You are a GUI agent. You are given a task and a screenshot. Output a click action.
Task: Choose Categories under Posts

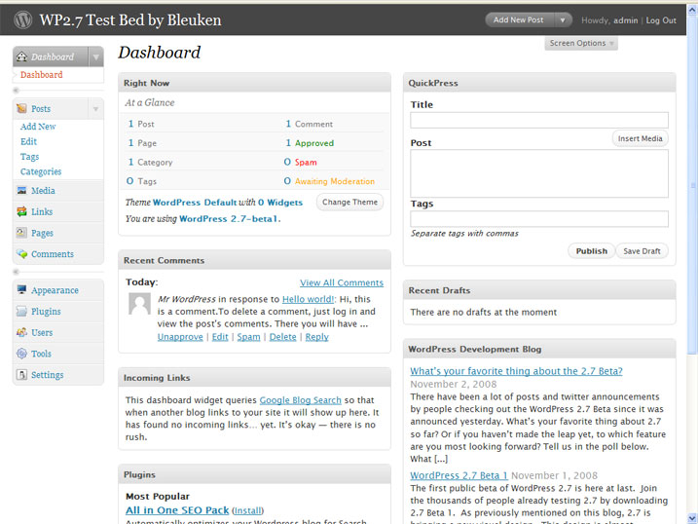coord(41,171)
